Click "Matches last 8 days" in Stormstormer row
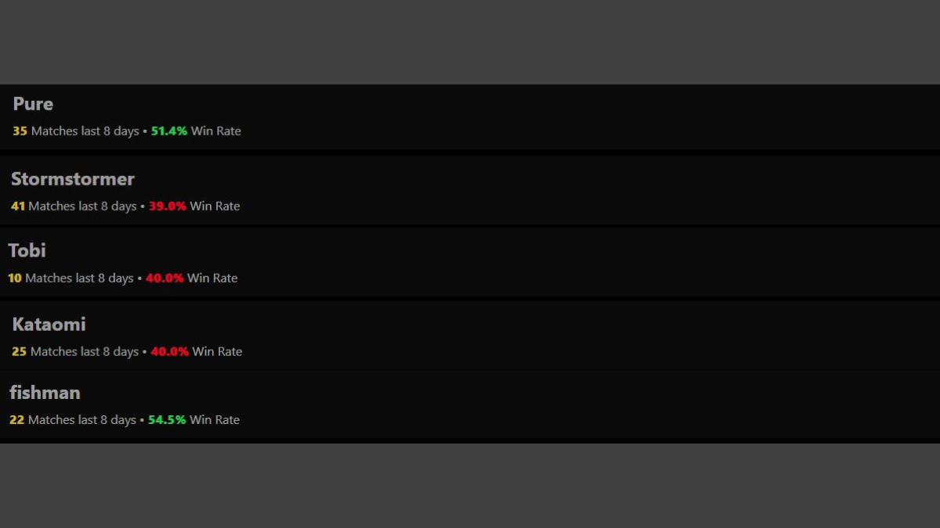This screenshot has height=528, width=940. 82,207
